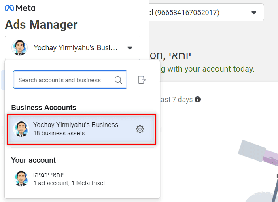
Task: Click the magnifying glass search icon
Action: (118, 80)
